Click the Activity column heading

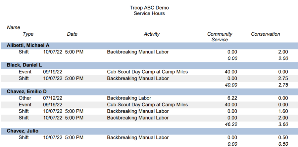click(152, 34)
